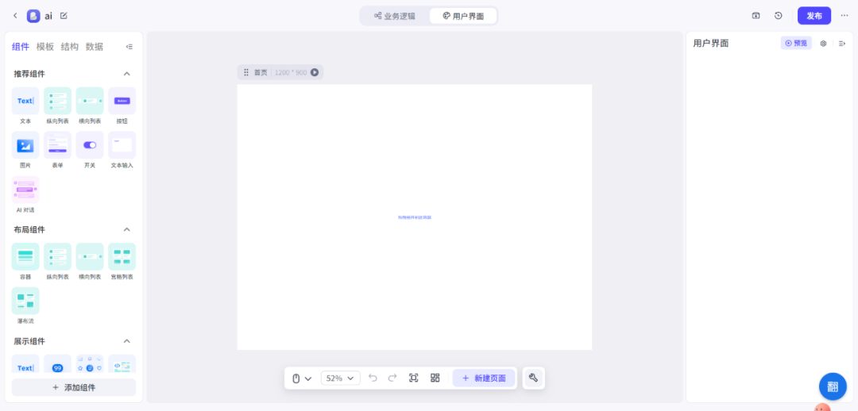Switch to the 业务逻辑 tab

[395, 16]
